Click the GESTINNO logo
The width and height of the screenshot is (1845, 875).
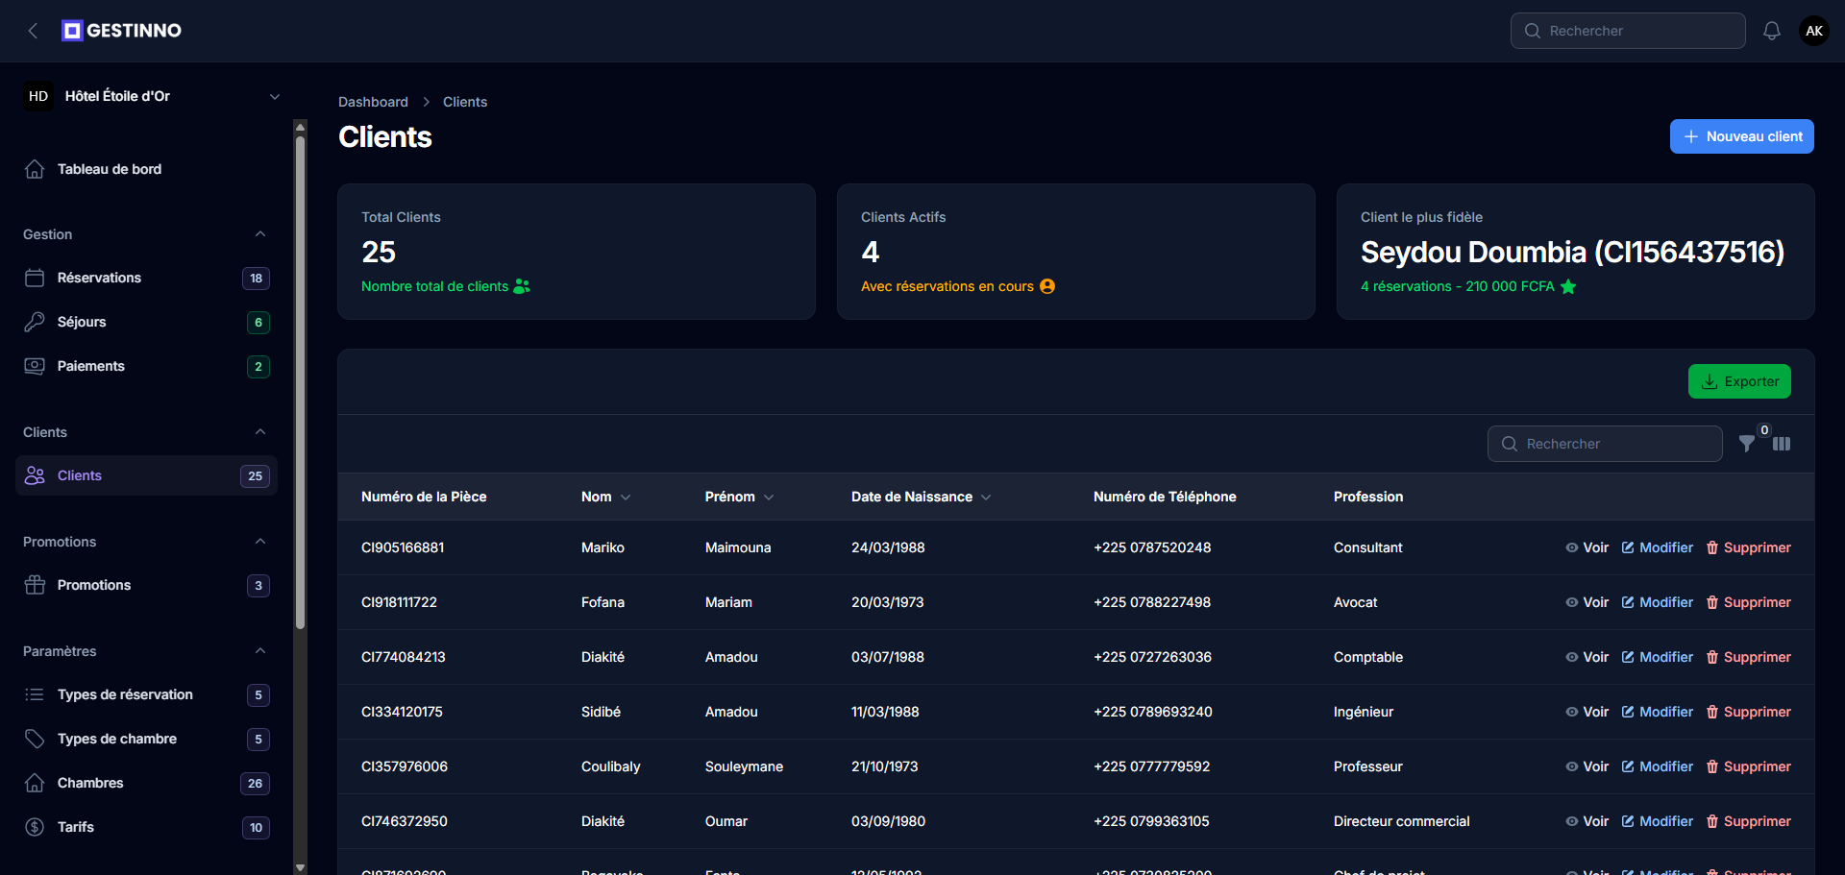122,31
